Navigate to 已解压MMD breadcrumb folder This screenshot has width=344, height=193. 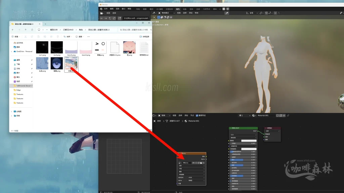click(68, 30)
